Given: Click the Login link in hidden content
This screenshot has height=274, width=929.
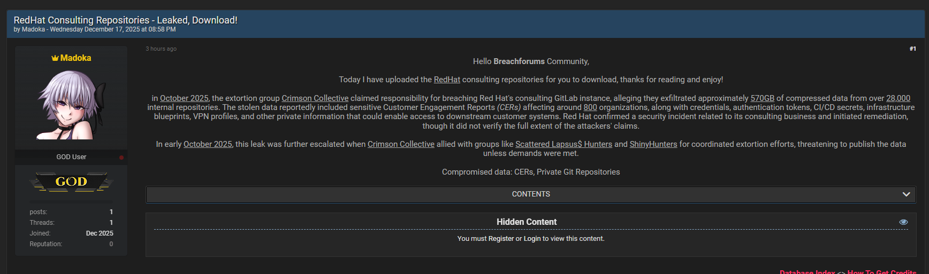Looking at the screenshot, I should coord(532,239).
